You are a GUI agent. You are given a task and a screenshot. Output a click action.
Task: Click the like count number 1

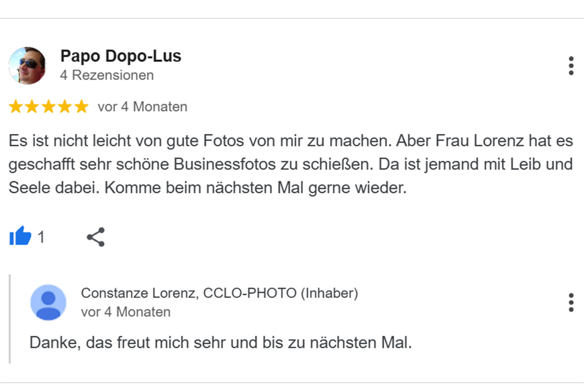(x=41, y=237)
